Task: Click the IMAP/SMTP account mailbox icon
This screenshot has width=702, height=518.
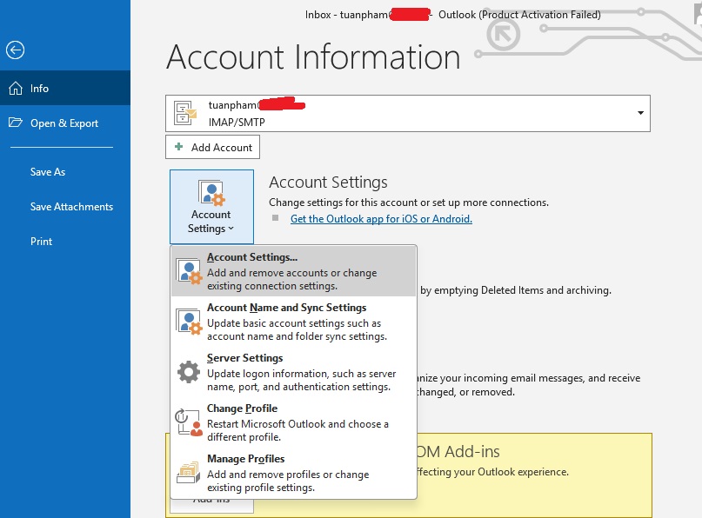Action: click(185, 114)
